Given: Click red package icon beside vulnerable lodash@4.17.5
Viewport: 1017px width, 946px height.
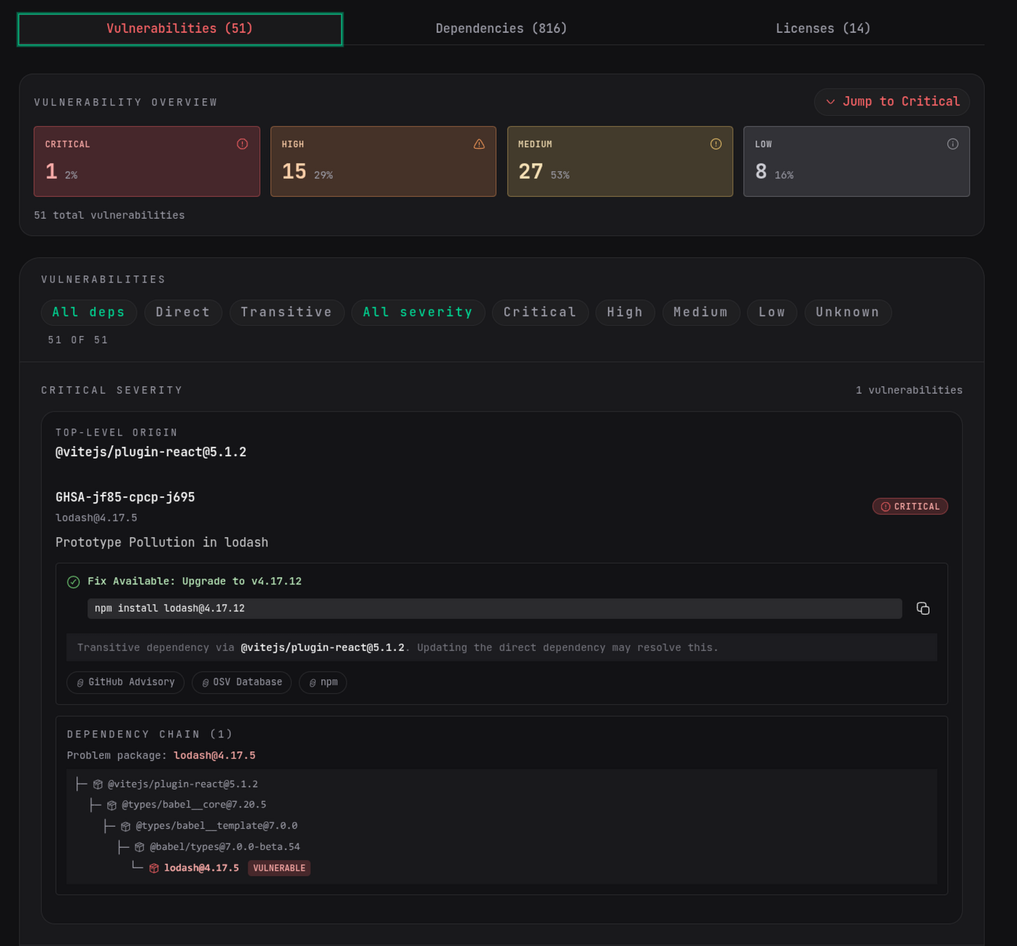Looking at the screenshot, I should [x=154, y=868].
